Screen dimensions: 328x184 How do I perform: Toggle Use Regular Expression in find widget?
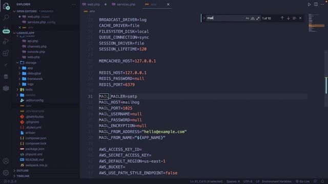258,18
